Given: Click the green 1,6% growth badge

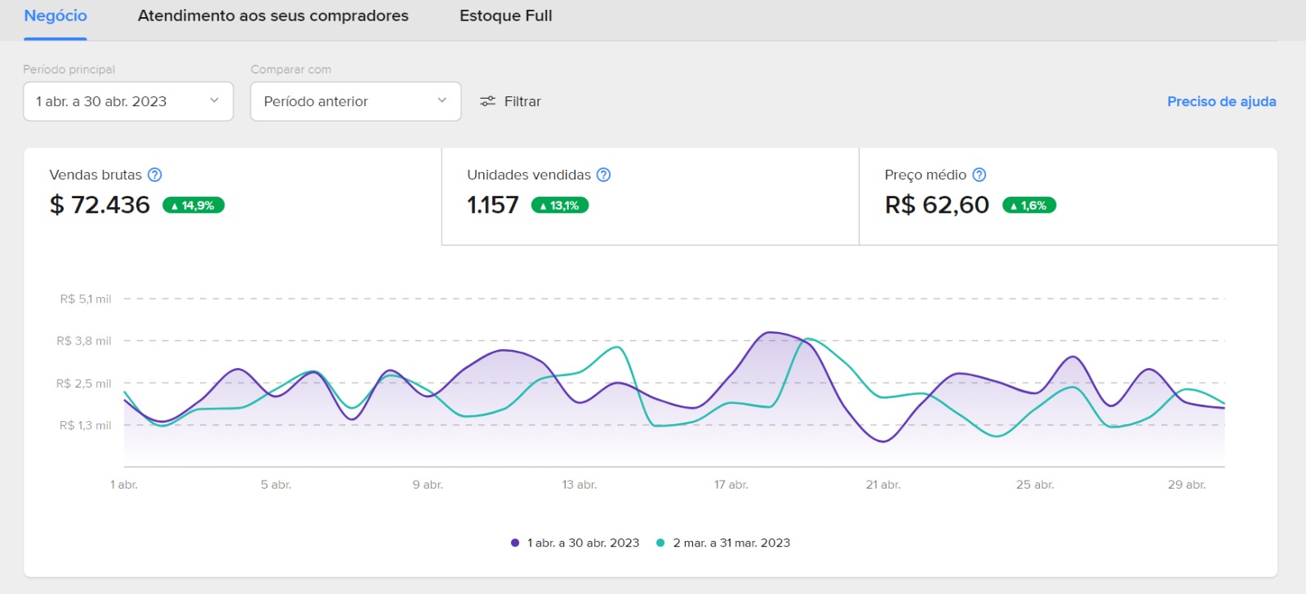Looking at the screenshot, I should [x=1028, y=206].
